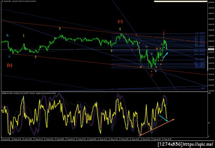The width and height of the screenshot is (215, 148).
Task: Click the 100 level on the indicator scale
Action: pyautogui.click(x=210, y=93)
